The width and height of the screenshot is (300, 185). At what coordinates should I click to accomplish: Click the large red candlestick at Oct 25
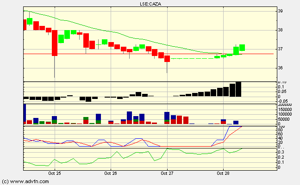pyautogui.click(x=55, y=43)
